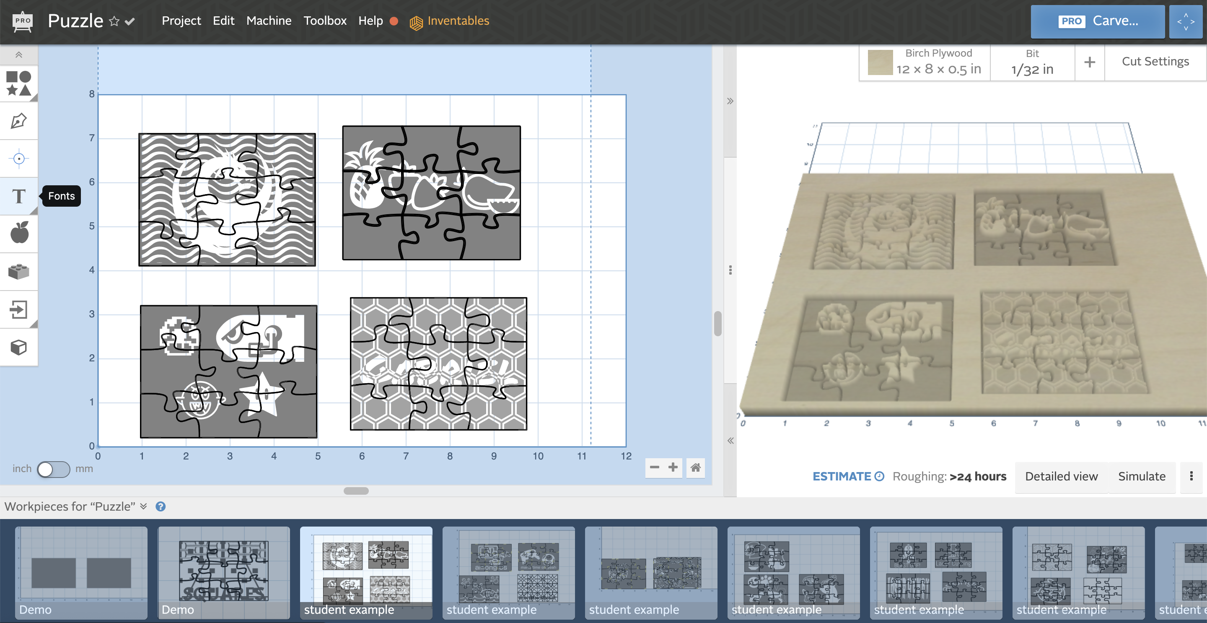Viewport: 1207px width, 623px height.
Task: Click the Birch Plywood color swatch
Action: point(880,62)
